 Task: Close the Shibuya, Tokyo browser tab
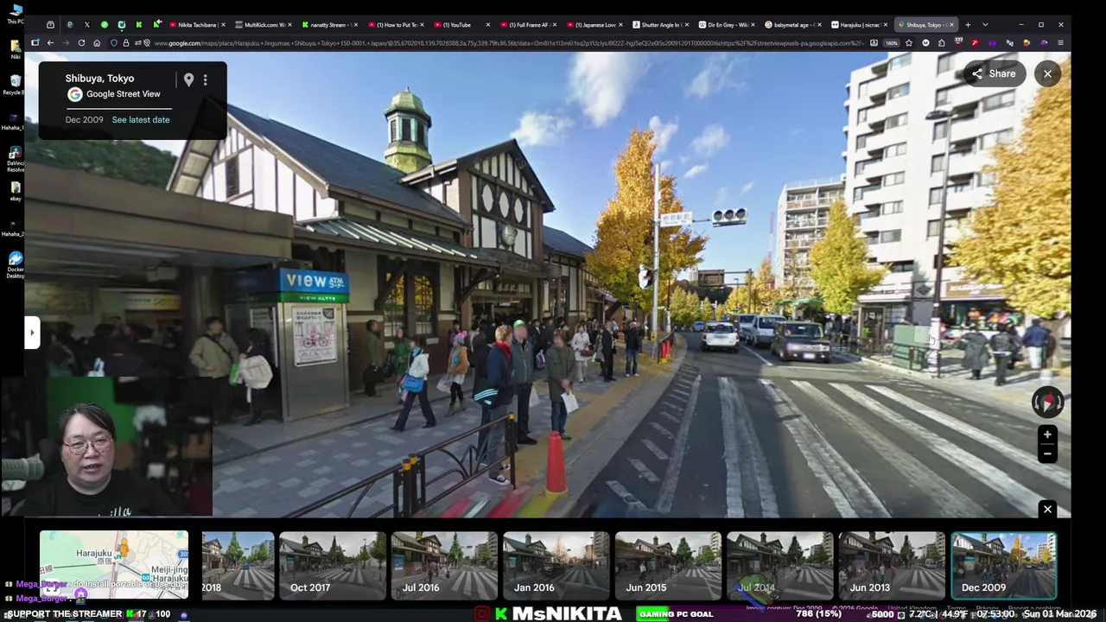tap(950, 24)
